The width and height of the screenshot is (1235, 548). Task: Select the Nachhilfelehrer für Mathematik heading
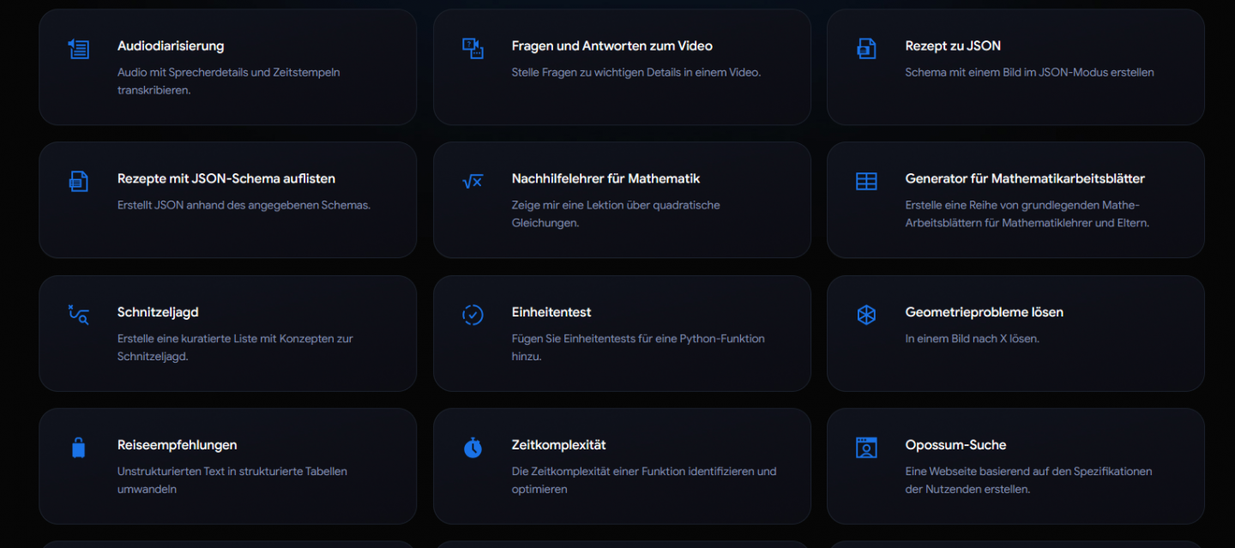[605, 179]
